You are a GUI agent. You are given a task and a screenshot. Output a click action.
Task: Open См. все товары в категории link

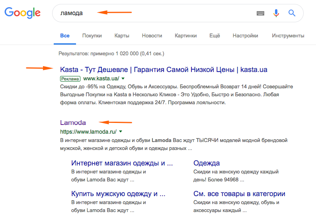pos(239,194)
